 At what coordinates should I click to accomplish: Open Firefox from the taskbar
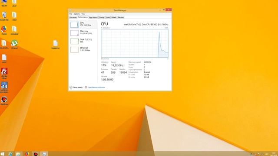(27, 154)
